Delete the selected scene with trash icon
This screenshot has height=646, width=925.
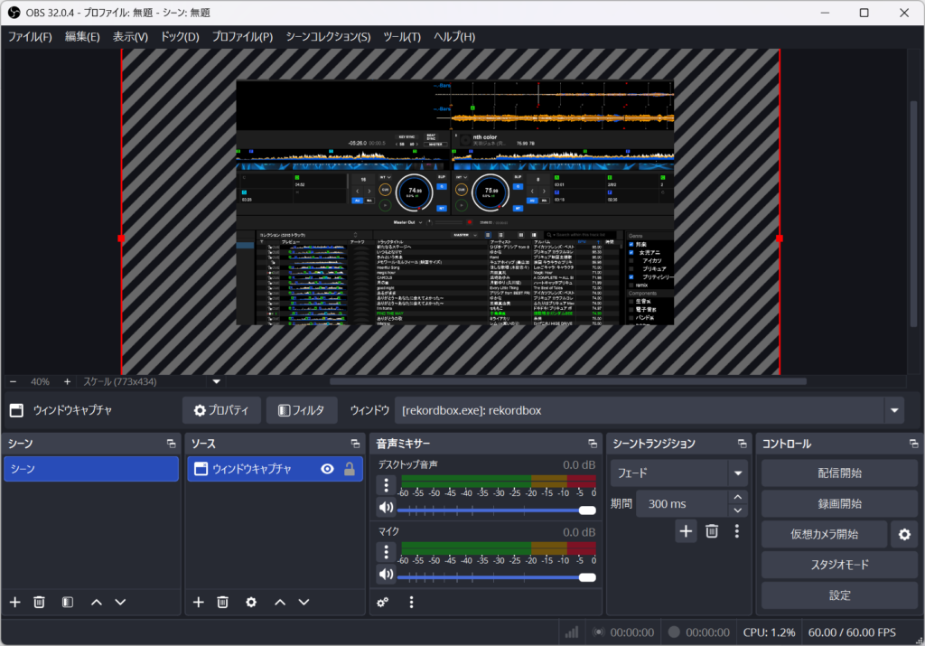point(39,602)
